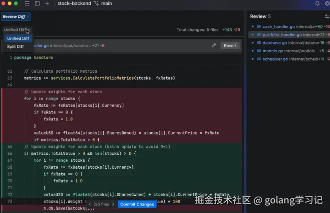Screen dimensions: 330x213
Task: Open the notifications bell icon
Action: (x=317, y=3)
